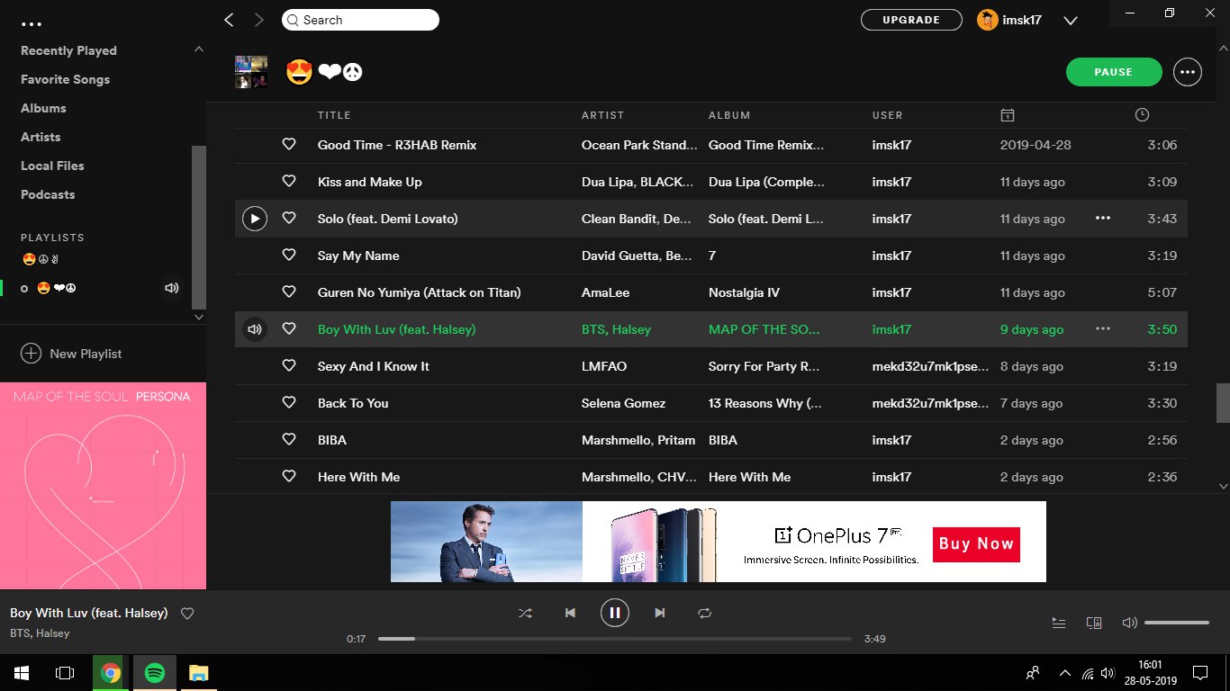The image size is (1230, 691).
Task: Skip to next track
Action: 660,613
